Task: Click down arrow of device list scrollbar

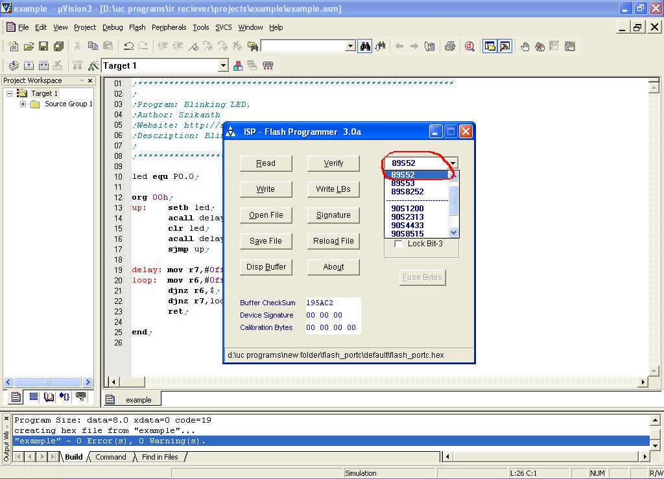Action: (x=453, y=232)
